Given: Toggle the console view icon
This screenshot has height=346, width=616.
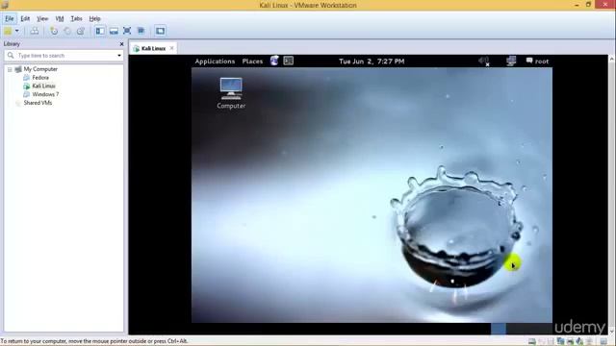Looking at the screenshot, I should [160, 31].
